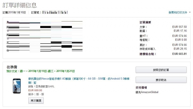Select the EUR 669.00 item price

(x=35, y=90)
